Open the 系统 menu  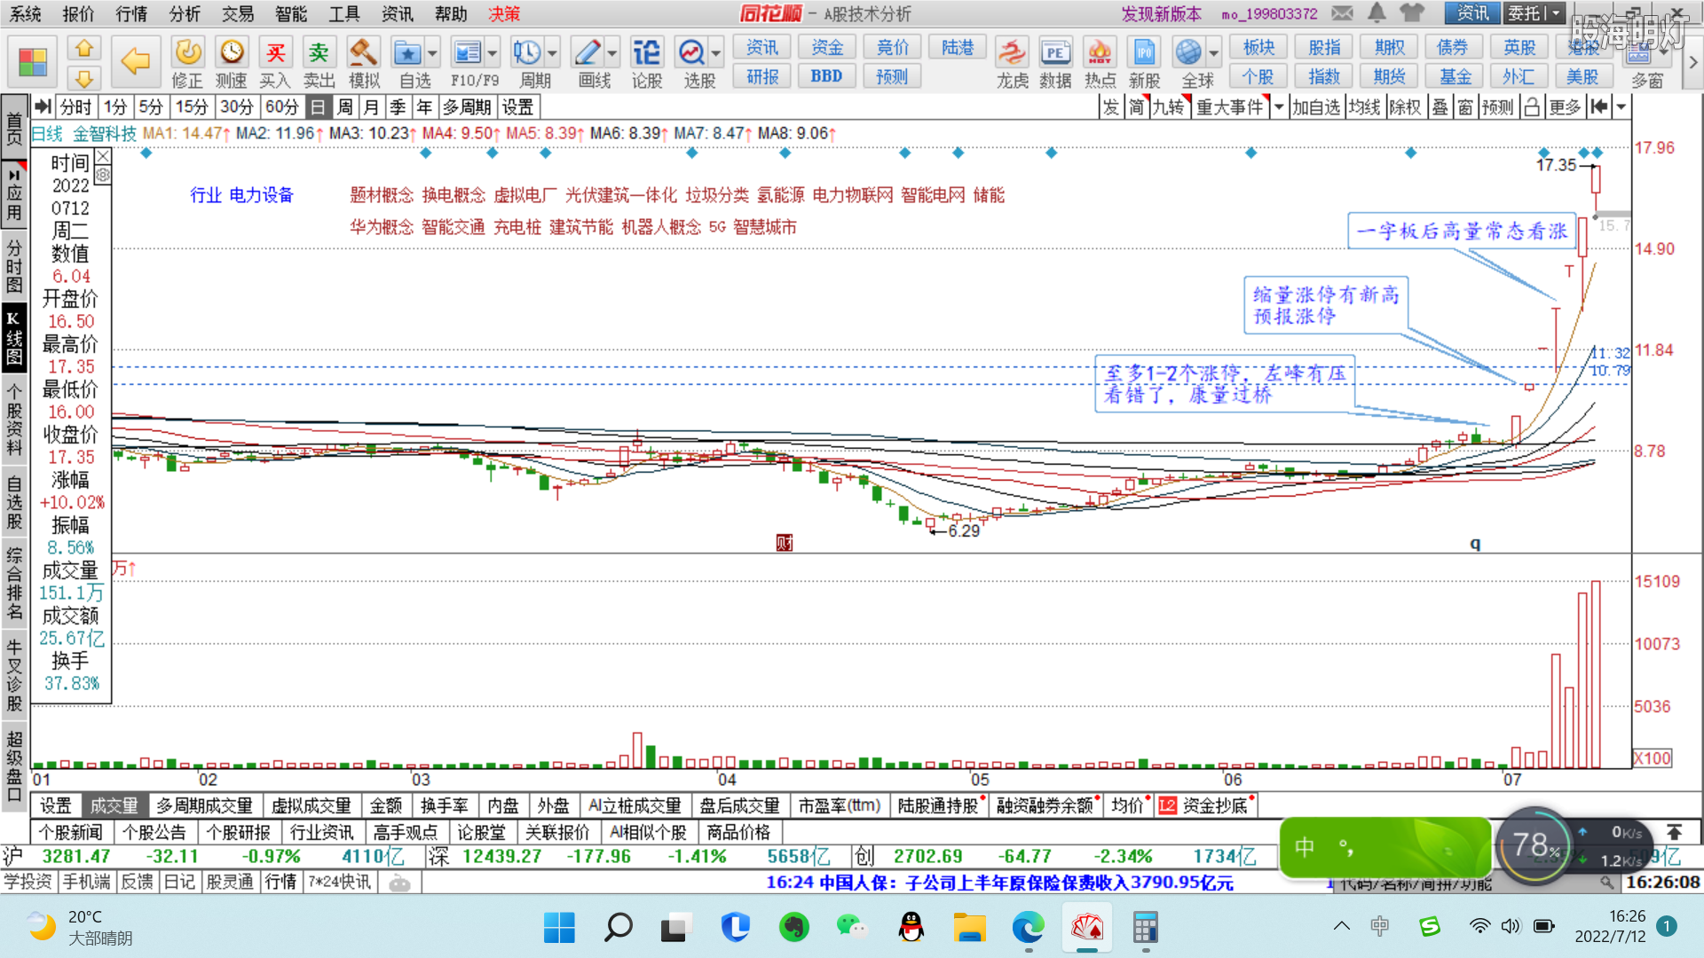tap(26, 13)
